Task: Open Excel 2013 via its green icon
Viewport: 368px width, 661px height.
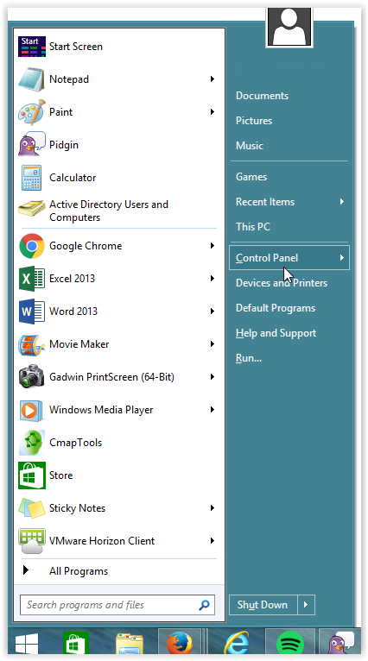Action: (x=32, y=279)
